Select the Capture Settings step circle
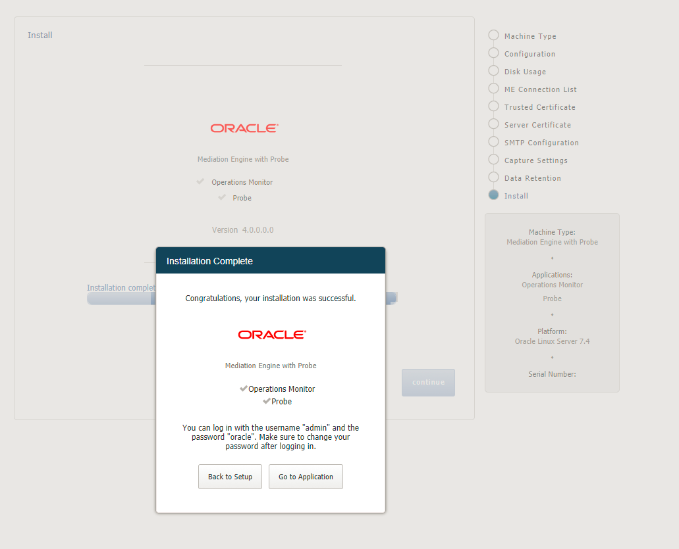Image resolution: width=679 pixels, height=549 pixels. 493,159
